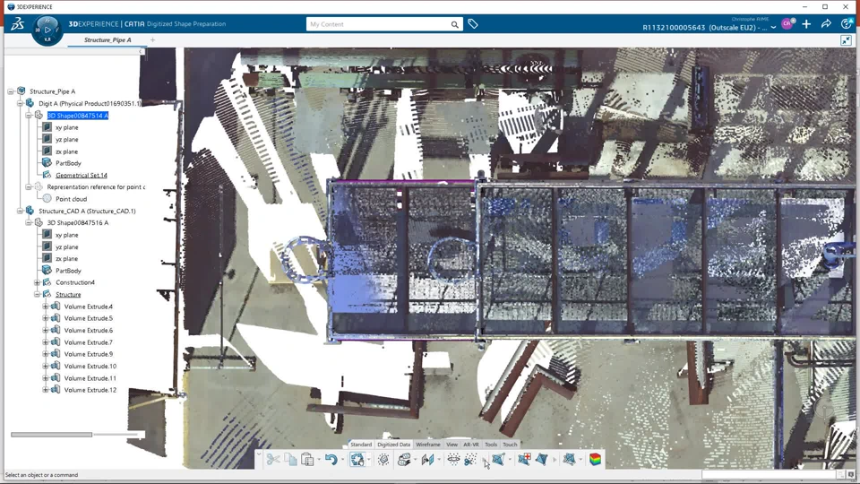Click the mesh cleaner icon near color cube
Image resolution: width=860 pixels, height=484 pixels.
pyautogui.click(x=570, y=459)
